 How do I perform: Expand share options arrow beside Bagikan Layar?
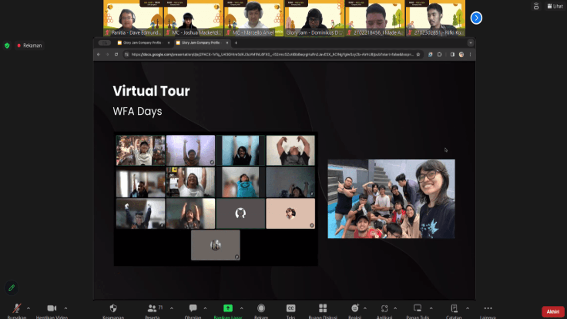tap(241, 308)
